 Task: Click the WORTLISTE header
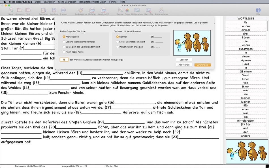246,18
